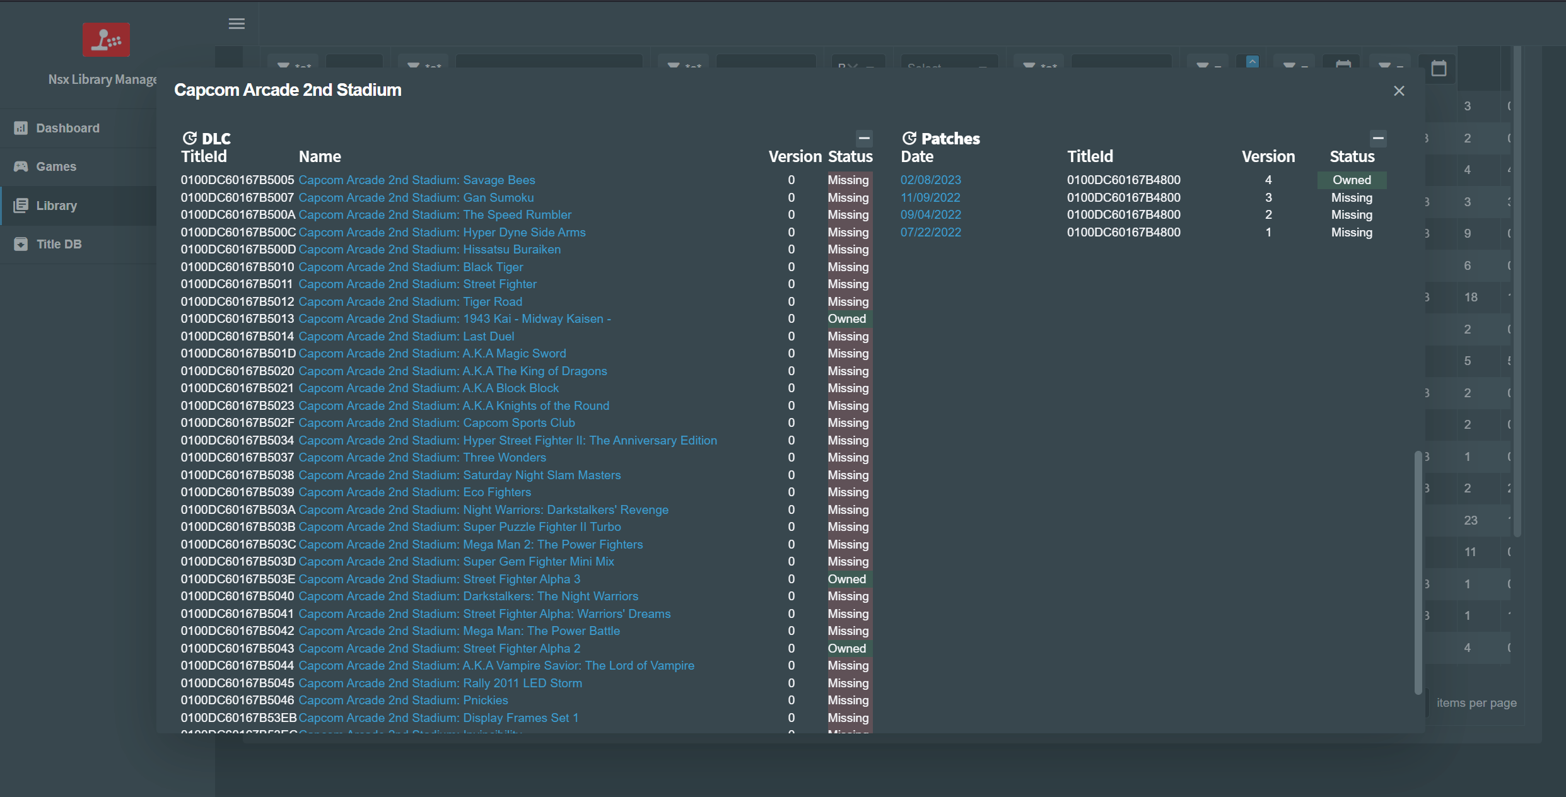1566x797 pixels.
Task: Open Street Fighter Alpha: Warriors' Dreams link
Action: 484,614
